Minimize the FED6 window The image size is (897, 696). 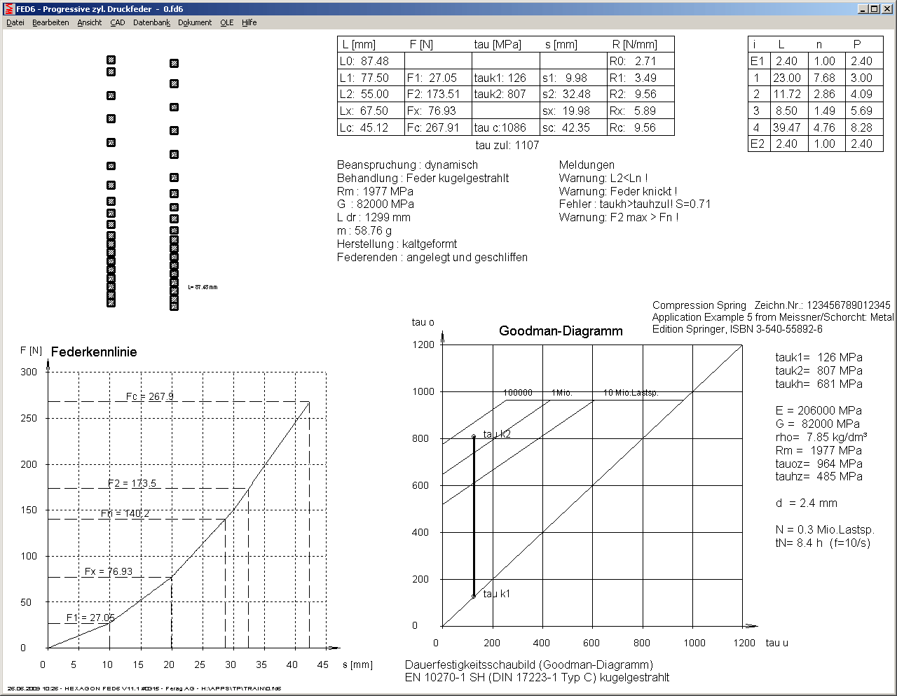pos(863,9)
